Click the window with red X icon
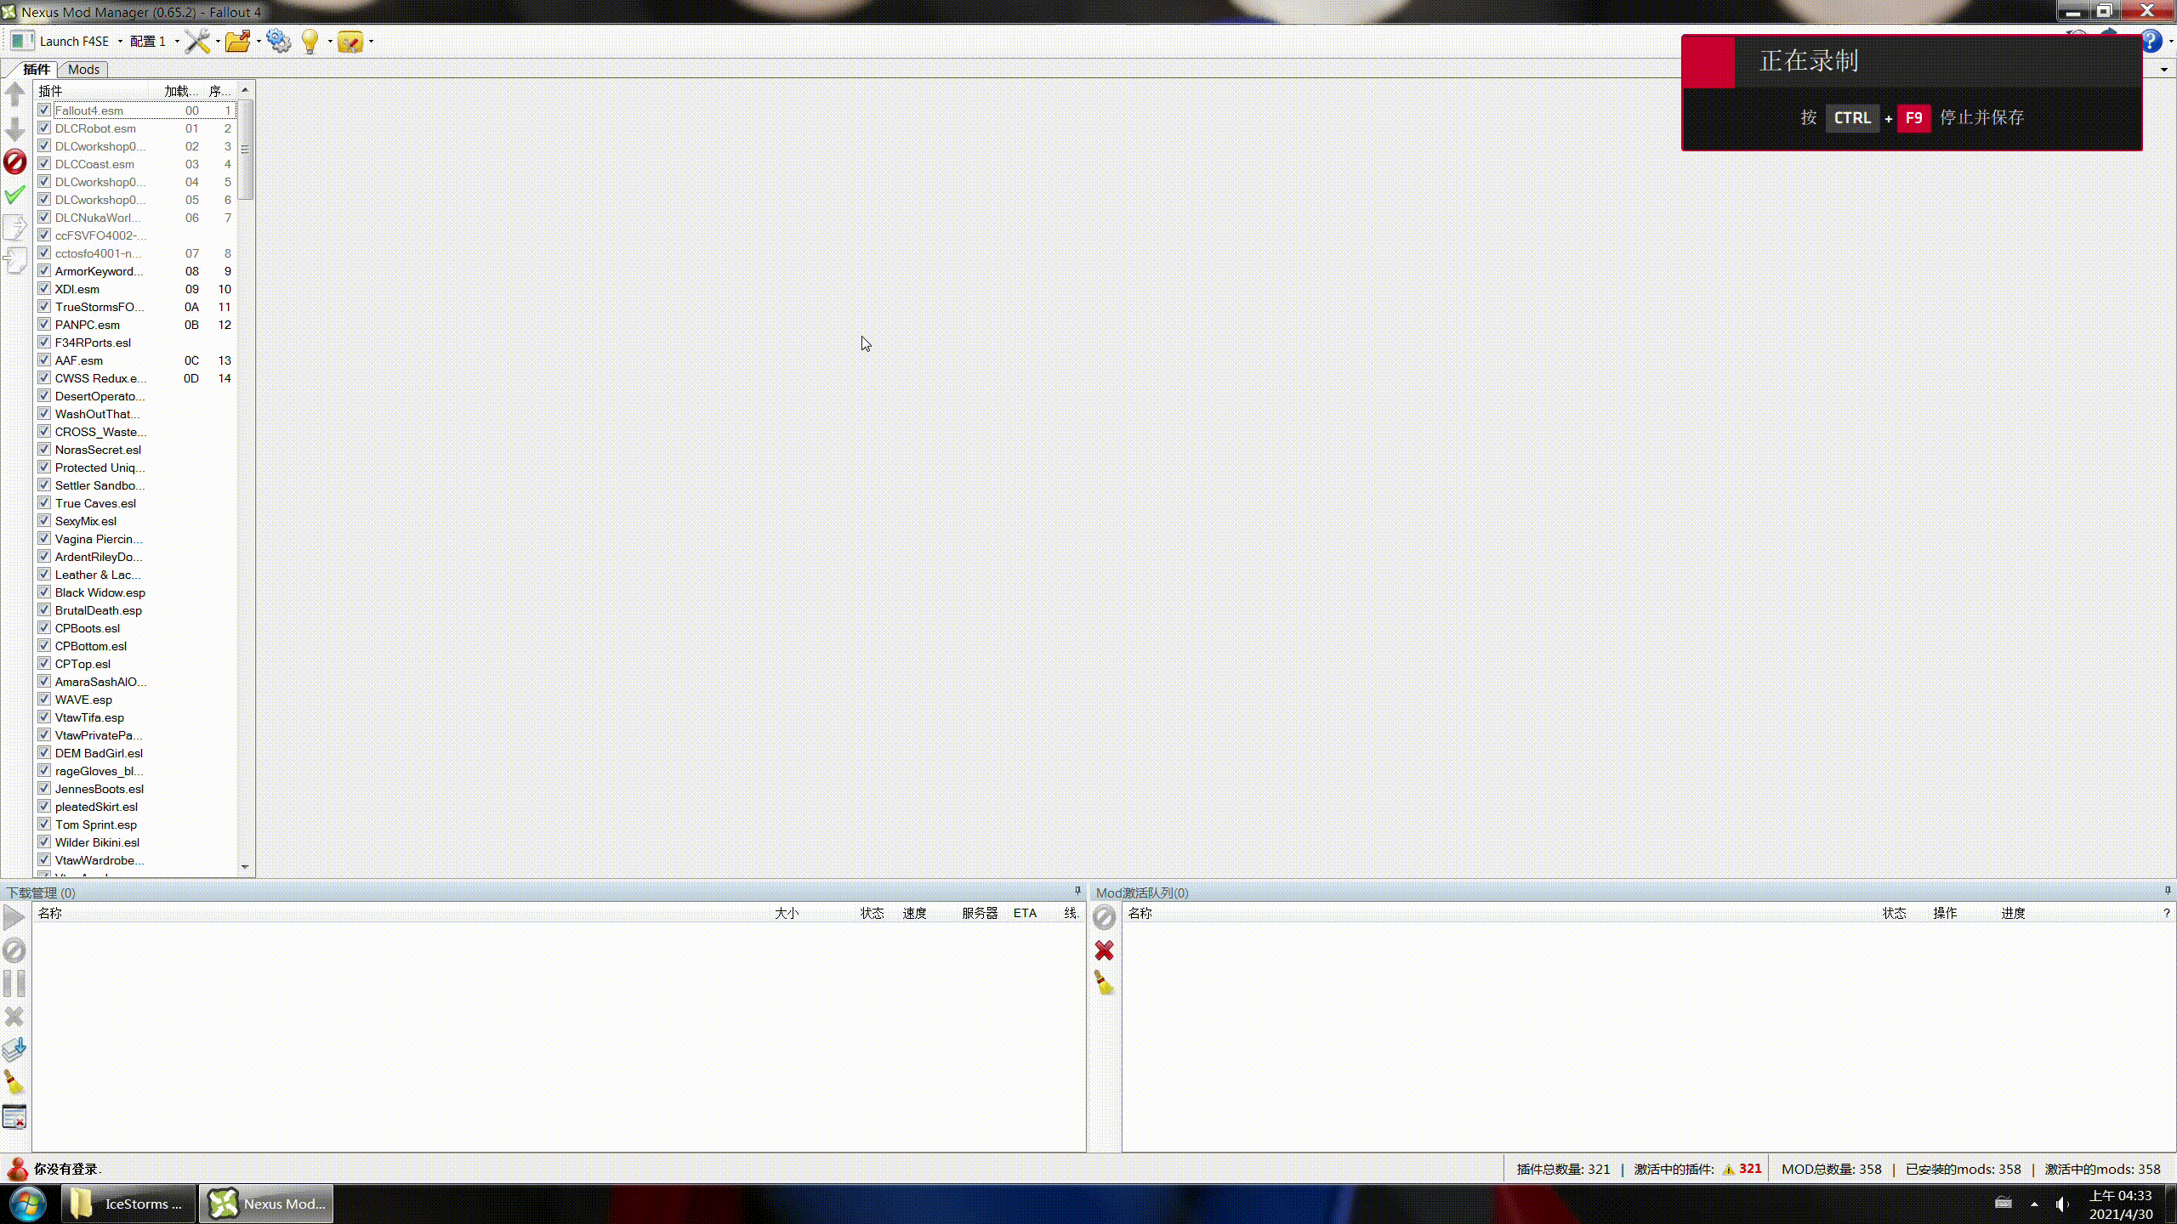This screenshot has height=1224, width=2177. pyautogui.click(x=14, y=1116)
